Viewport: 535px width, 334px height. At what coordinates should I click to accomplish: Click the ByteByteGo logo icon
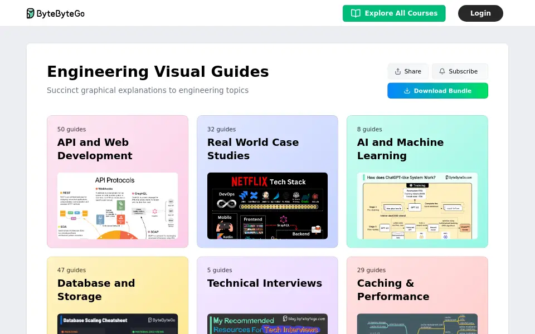tap(30, 13)
